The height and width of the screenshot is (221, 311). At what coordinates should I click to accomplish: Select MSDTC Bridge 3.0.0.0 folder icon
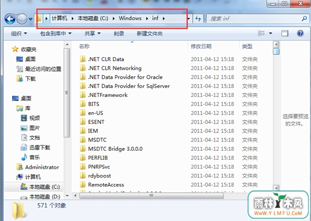[x=83, y=149]
